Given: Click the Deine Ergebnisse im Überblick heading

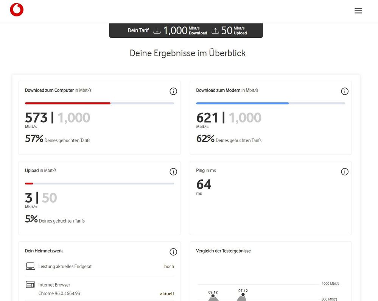Looking at the screenshot, I should pos(188,53).
